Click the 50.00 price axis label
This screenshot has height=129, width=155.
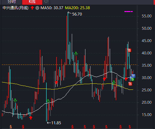click(x=146, y=28)
